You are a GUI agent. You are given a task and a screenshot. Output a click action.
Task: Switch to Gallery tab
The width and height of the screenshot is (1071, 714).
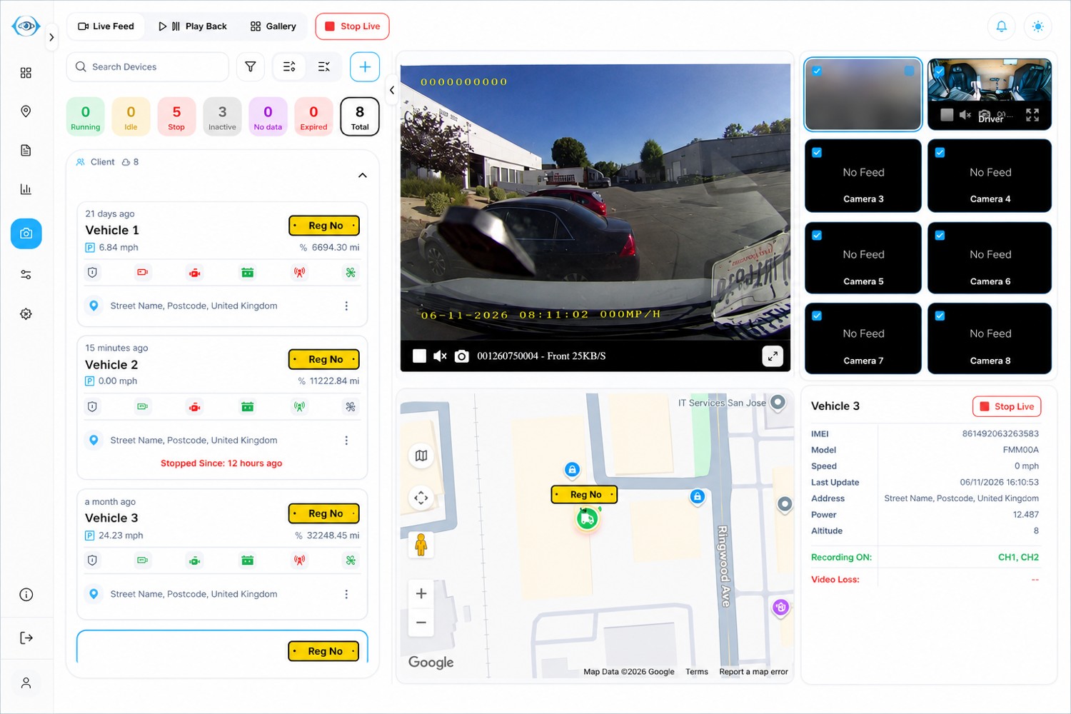(273, 26)
